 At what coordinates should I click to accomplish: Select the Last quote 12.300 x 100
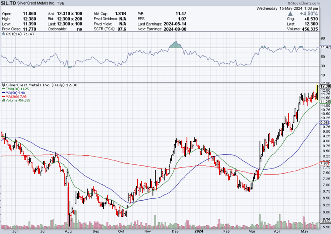click(x=69, y=24)
